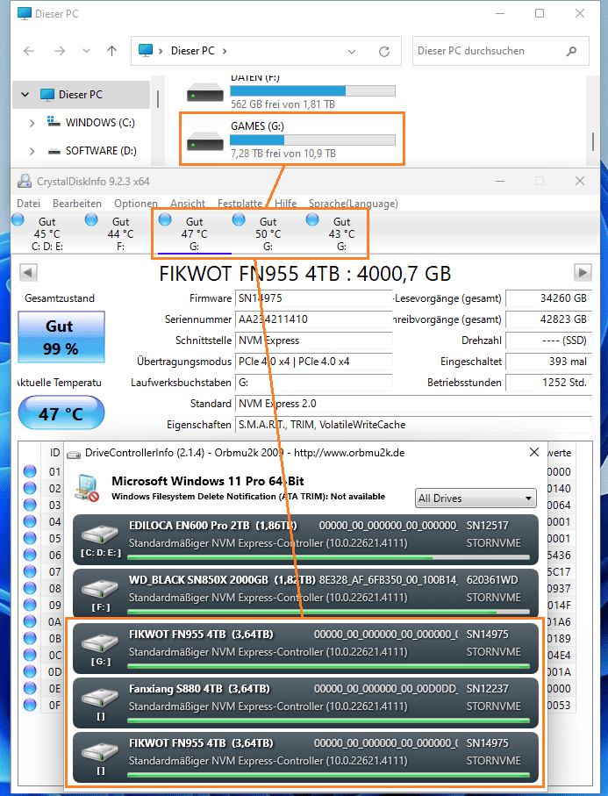This screenshot has height=796, width=608.
Task: Show previous disk with left arrow button
Action: point(28,273)
